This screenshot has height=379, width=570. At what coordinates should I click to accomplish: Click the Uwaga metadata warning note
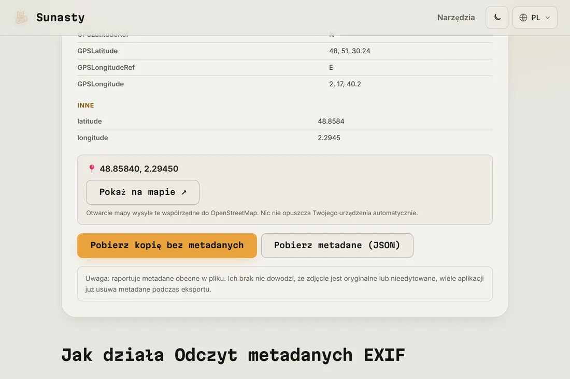click(x=284, y=284)
